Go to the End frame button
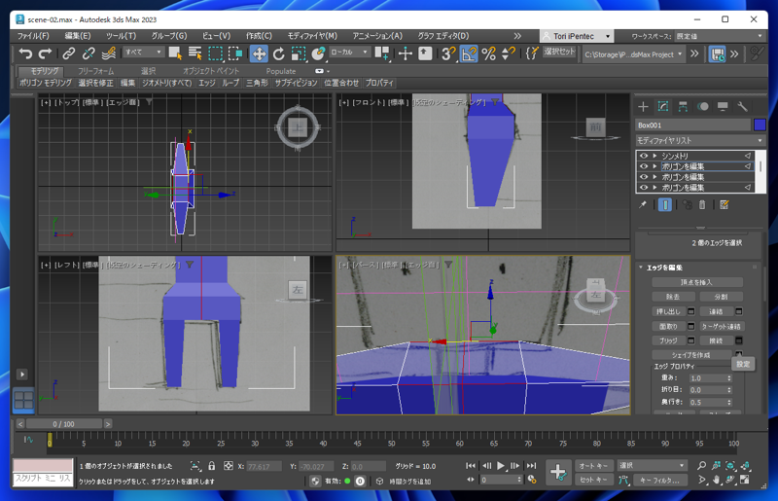 click(x=531, y=466)
